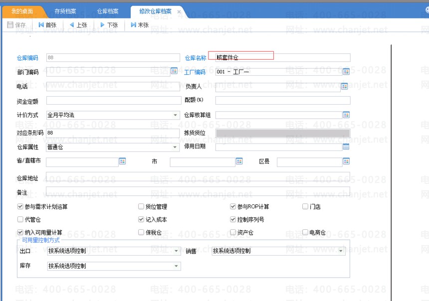The width and height of the screenshot is (429, 301).
Task: Click the 备注 input field
Action: tap(198, 191)
